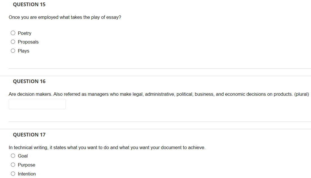Click the Purpose answer label text

click(26, 165)
